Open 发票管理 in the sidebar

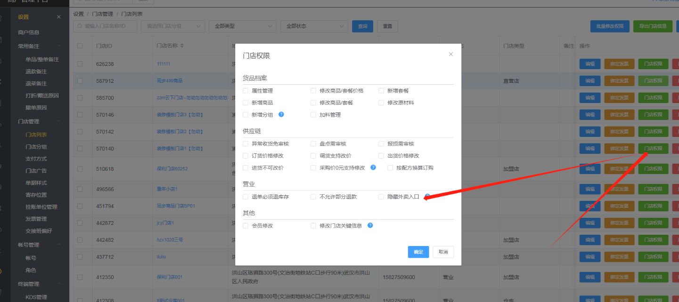36,219
